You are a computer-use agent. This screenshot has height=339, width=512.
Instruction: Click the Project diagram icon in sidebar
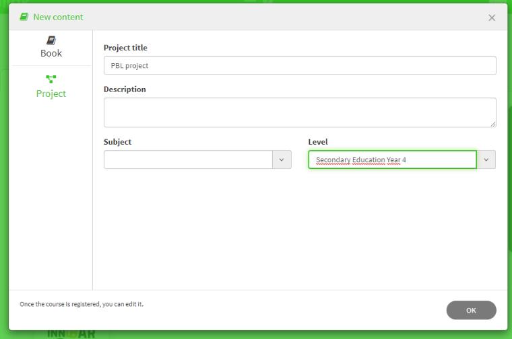click(x=51, y=79)
